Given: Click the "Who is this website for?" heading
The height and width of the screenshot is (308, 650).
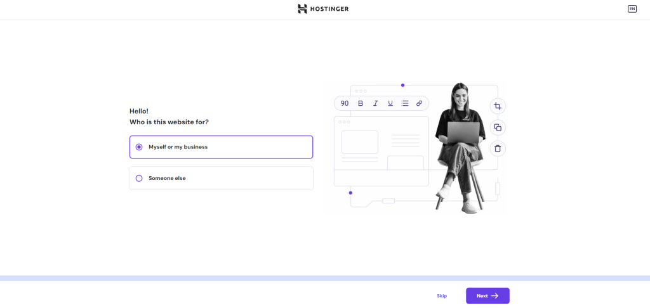Looking at the screenshot, I should (x=169, y=122).
